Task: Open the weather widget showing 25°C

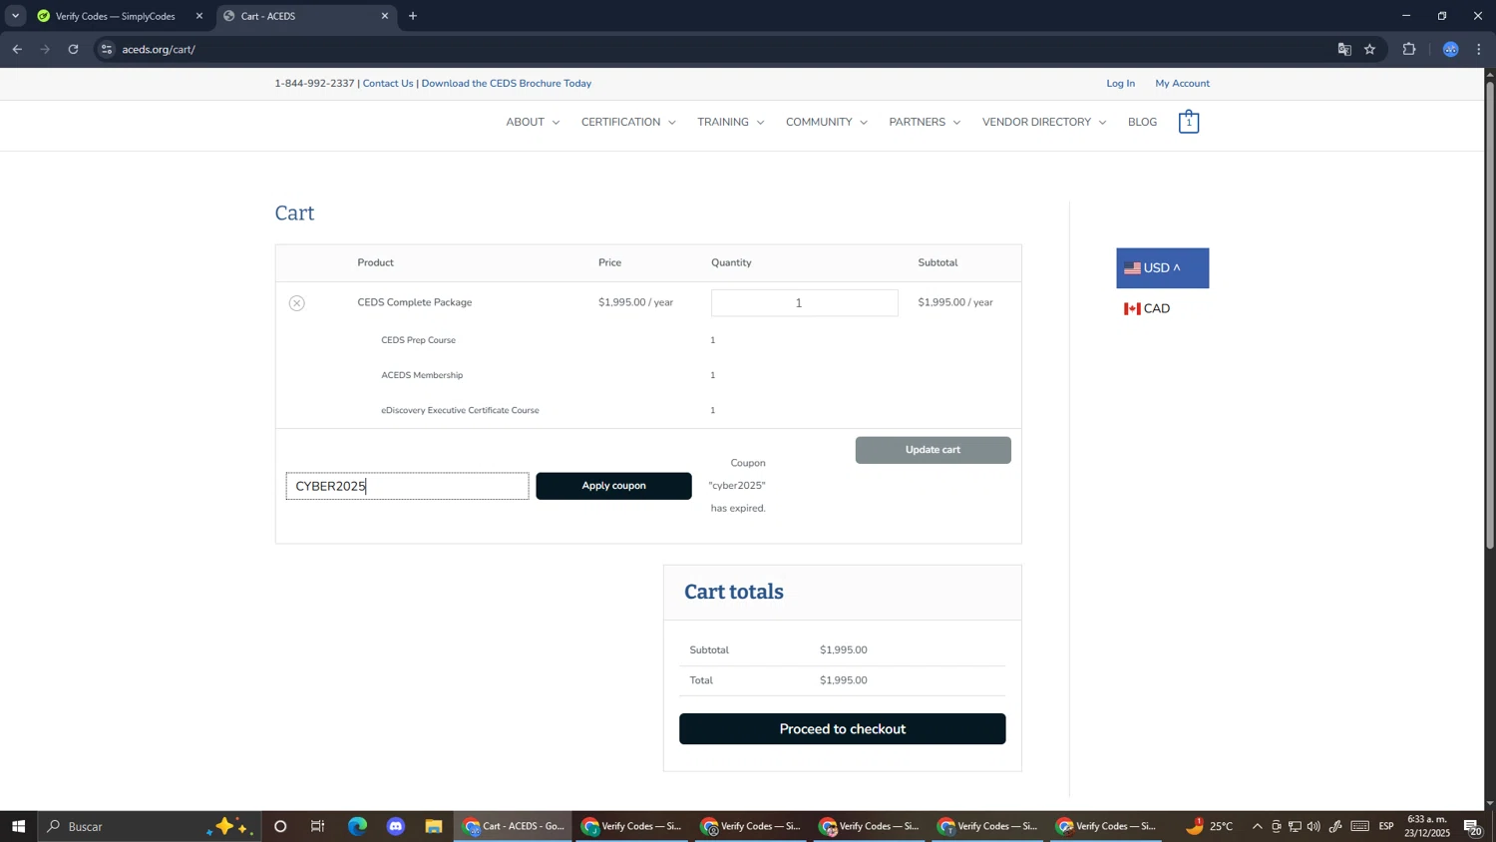Action: tap(1210, 826)
